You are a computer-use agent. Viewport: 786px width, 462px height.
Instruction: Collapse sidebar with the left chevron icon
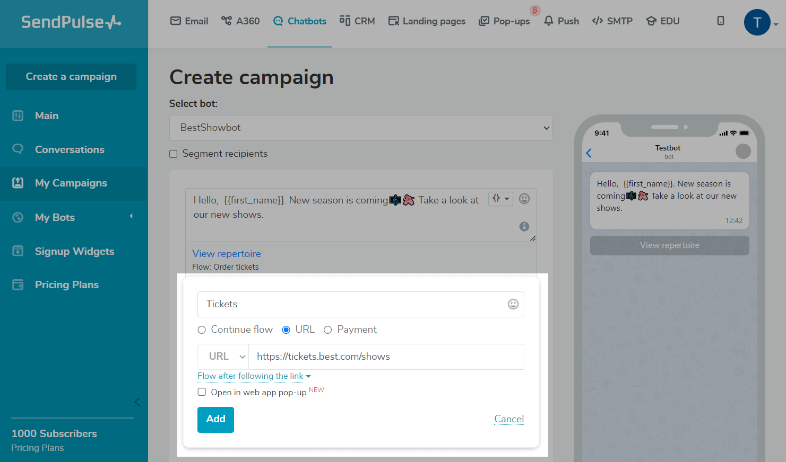(x=137, y=402)
